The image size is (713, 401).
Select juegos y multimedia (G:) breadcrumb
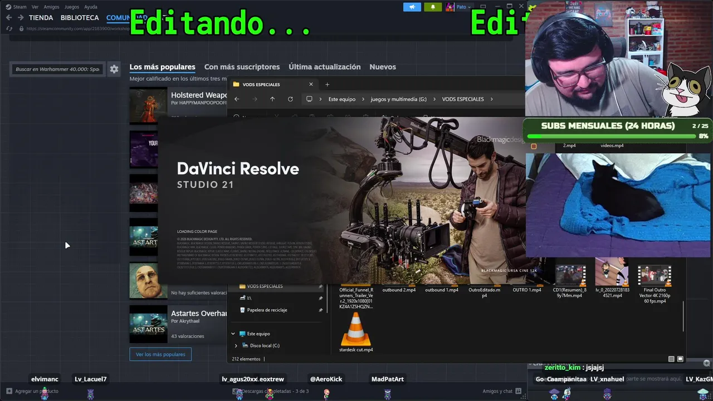pos(399,99)
